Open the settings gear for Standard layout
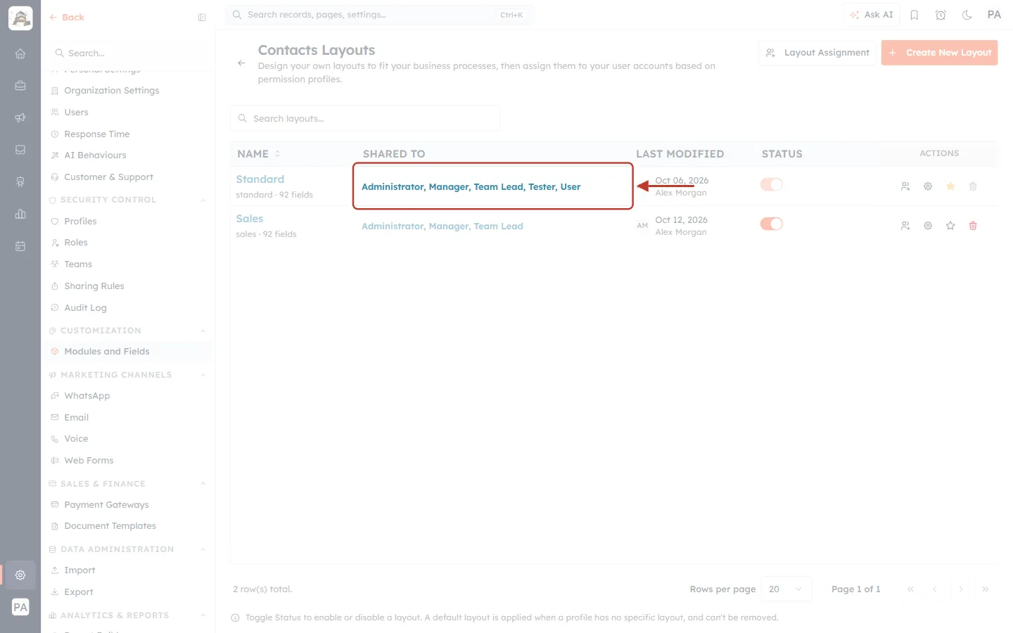1013x633 pixels. [x=928, y=186]
